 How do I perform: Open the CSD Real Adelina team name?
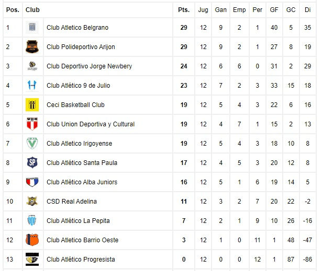(x=72, y=202)
